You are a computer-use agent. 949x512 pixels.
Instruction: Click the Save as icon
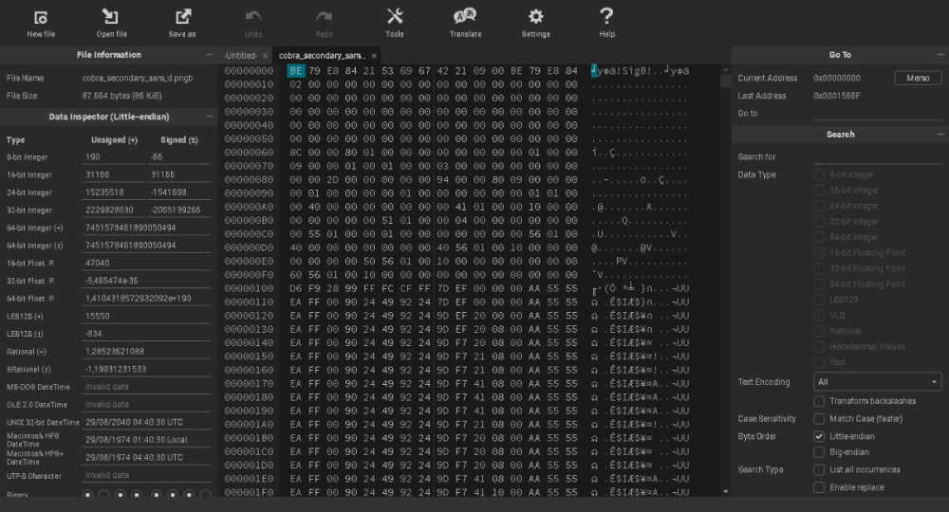(x=182, y=16)
